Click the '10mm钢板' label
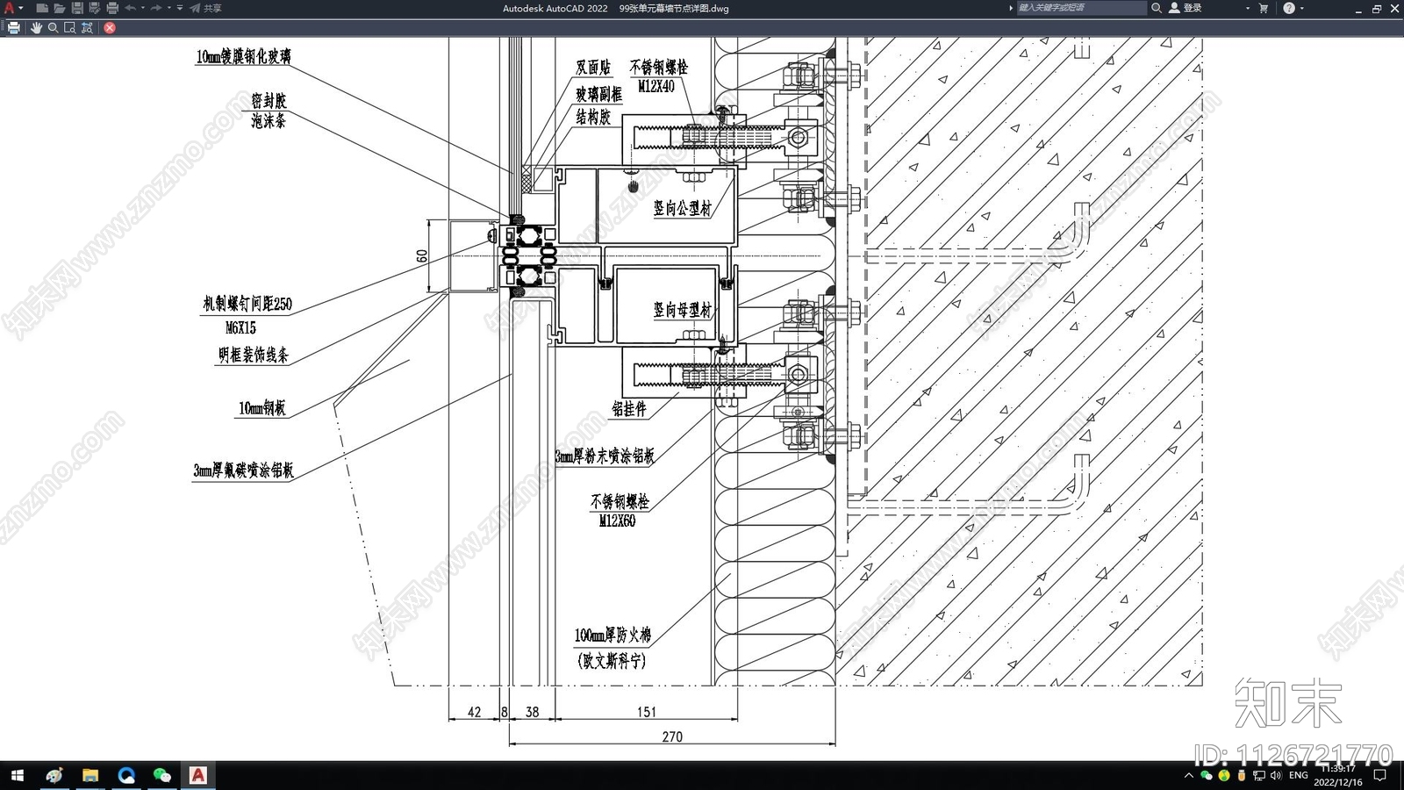Screen dimensions: 1404x790 (x=262, y=408)
